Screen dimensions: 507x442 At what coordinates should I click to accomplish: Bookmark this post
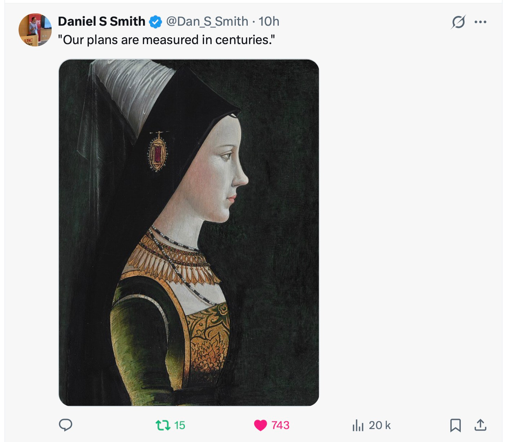coord(455,425)
